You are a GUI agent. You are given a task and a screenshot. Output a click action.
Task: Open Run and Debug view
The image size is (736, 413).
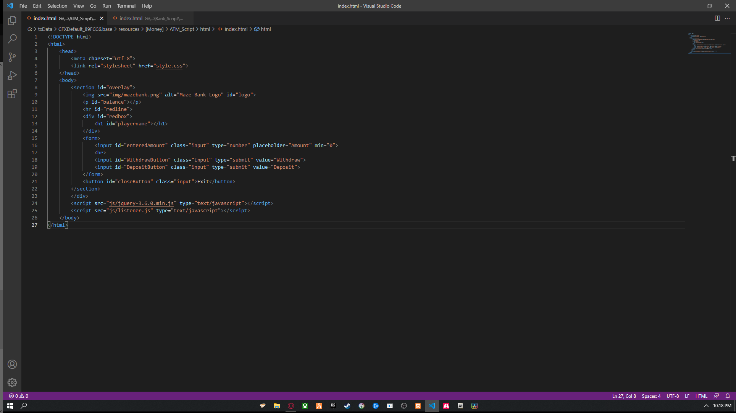click(12, 75)
